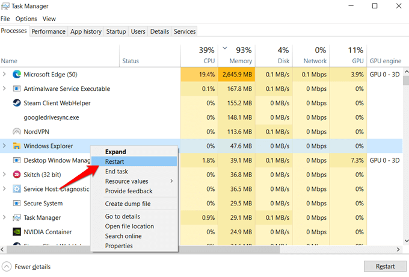Choose End task in the context menu

pos(134,172)
